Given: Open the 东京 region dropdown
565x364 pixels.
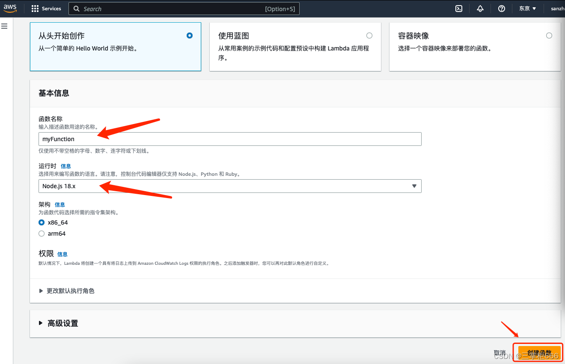Looking at the screenshot, I should coord(528,9).
